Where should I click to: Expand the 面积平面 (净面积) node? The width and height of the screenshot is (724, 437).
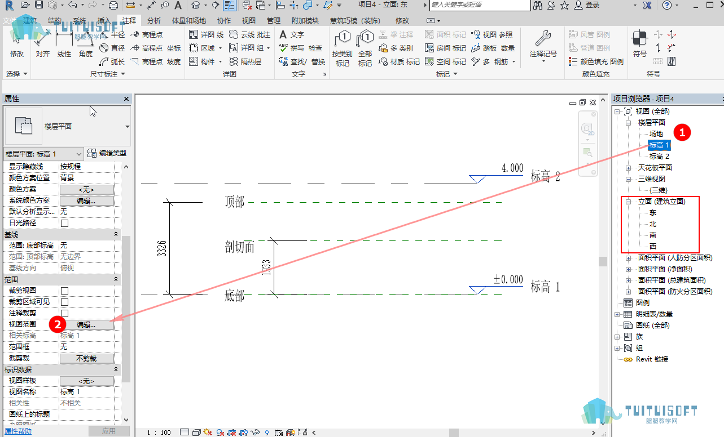coord(629,269)
